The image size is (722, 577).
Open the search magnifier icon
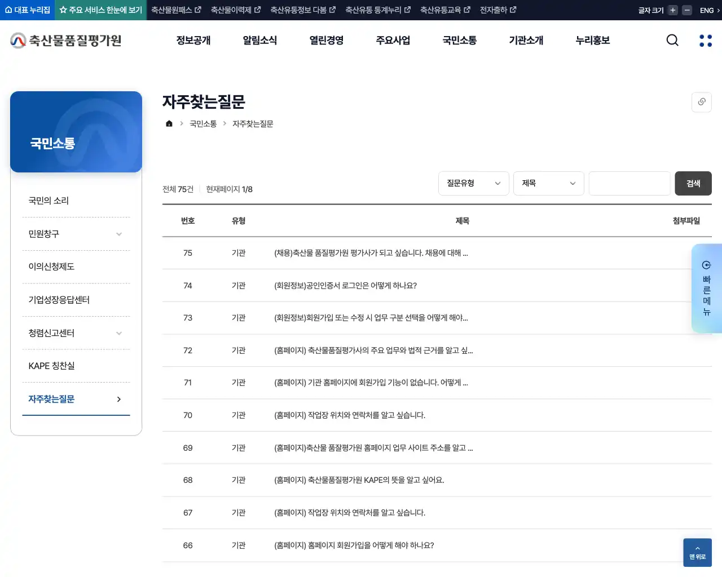(672, 40)
